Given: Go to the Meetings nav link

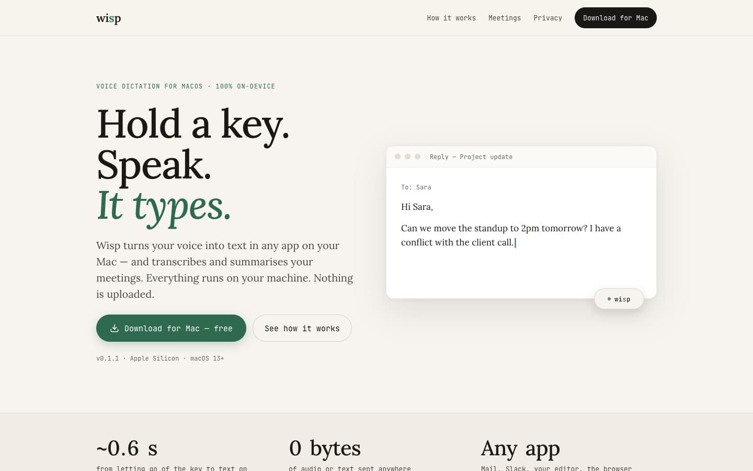Looking at the screenshot, I should 505,18.
